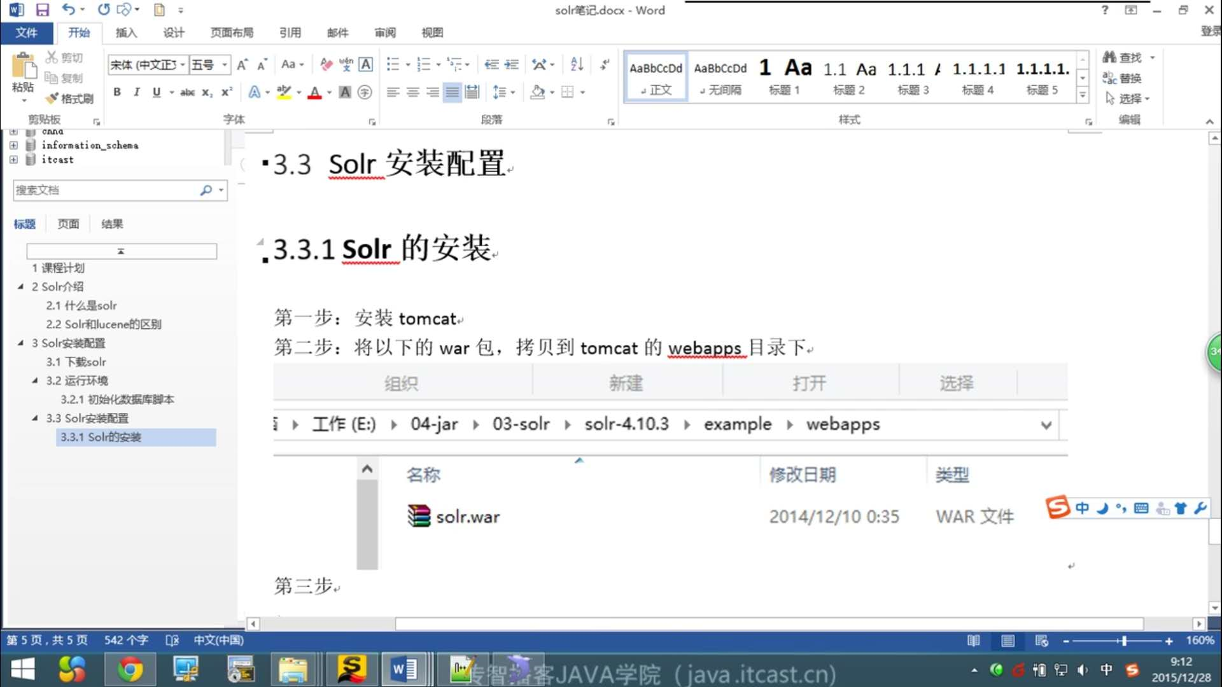The width and height of the screenshot is (1222, 687).
Task: Select the Format Painter tool
Action: coord(70,99)
